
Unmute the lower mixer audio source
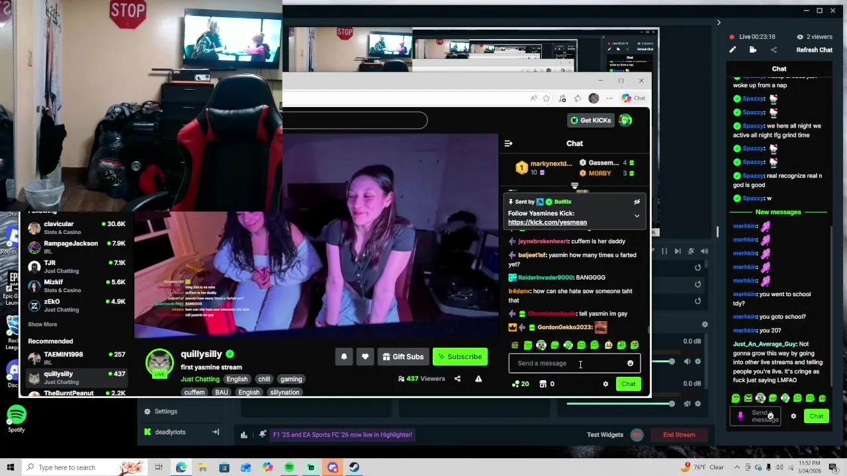[686, 404]
